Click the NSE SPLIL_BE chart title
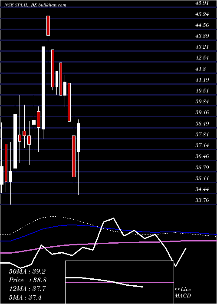Image resolution: width=217 pixels, height=304 pixels. click(x=36, y=5)
